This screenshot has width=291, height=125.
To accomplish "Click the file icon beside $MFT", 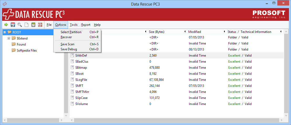I will point(72,86).
